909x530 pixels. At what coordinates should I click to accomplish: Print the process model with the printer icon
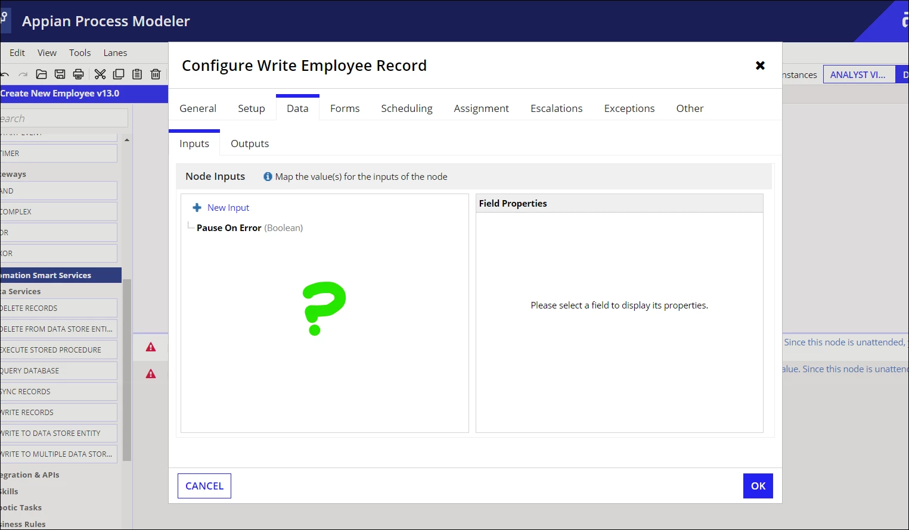pyautogui.click(x=78, y=74)
